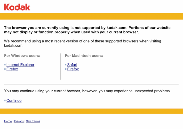Click the Kodak logo
Image resolution: width=183 pixels, height=129 pixels.
(x=17, y=7)
